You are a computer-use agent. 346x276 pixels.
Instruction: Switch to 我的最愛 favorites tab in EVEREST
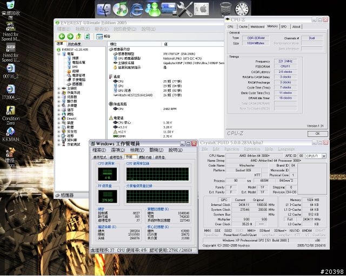75,44
